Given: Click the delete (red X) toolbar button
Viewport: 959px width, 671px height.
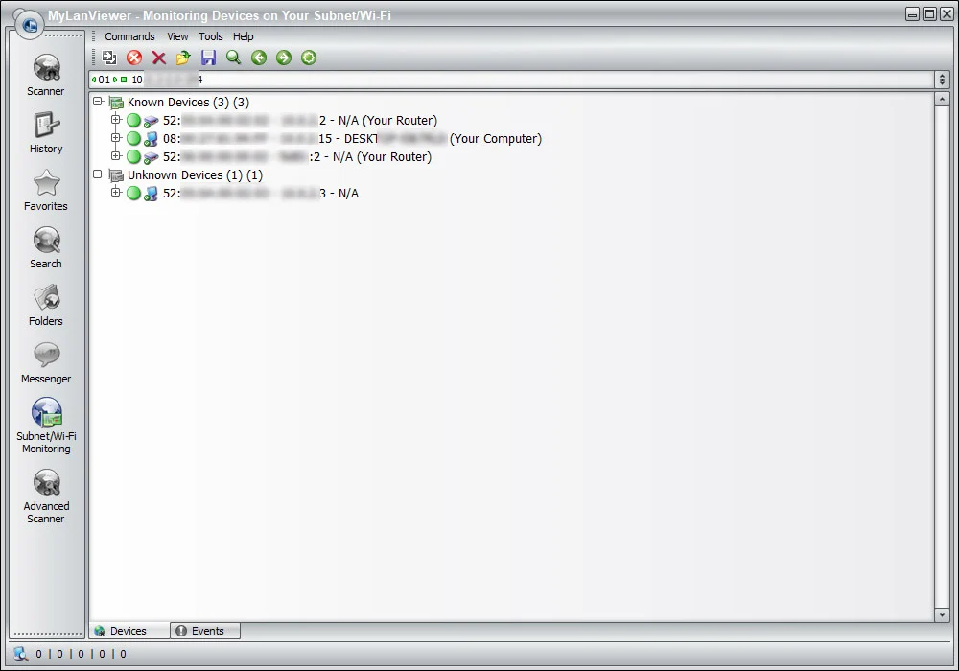Looking at the screenshot, I should pos(159,58).
